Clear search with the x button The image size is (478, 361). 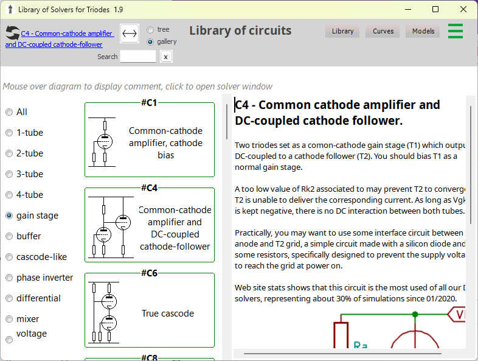[165, 57]
